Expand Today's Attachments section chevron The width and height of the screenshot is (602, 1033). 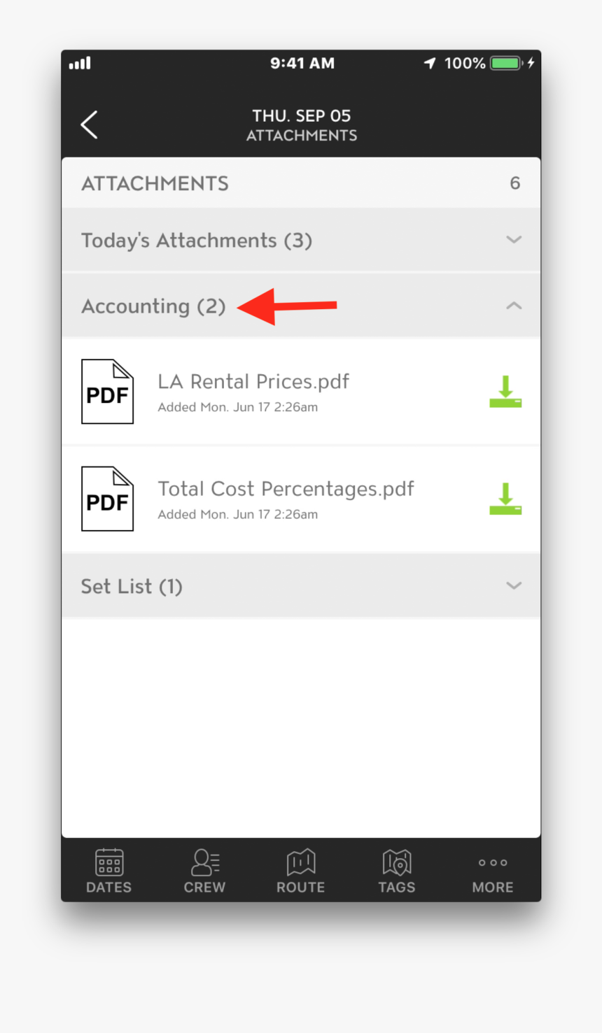[514, 240]
